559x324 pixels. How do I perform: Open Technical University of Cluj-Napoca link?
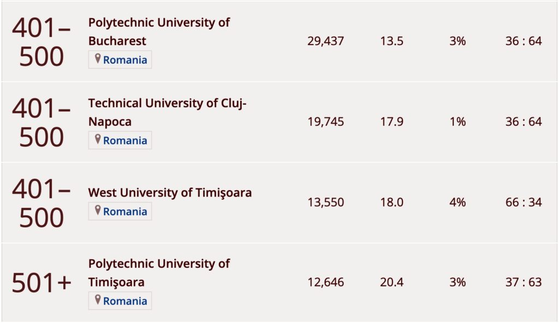tap(167, 112)
